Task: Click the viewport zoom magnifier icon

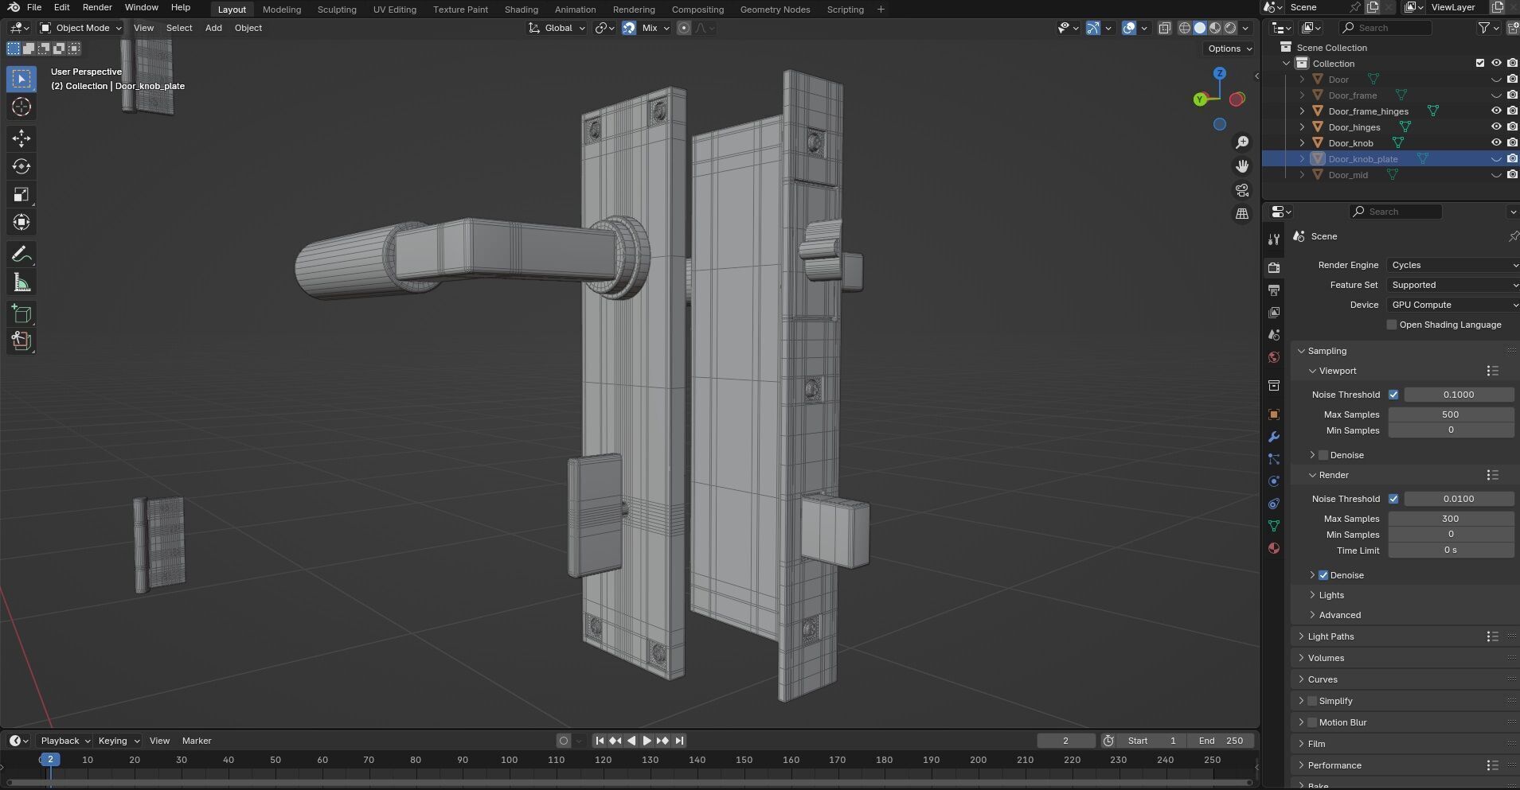Action: [x=1242, y=142]
